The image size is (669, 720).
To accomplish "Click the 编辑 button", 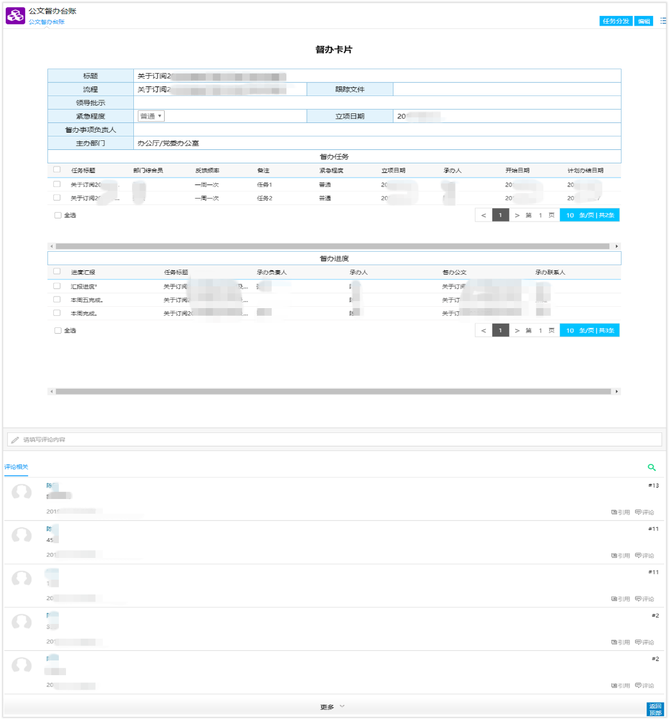I will tap(643, 20).
